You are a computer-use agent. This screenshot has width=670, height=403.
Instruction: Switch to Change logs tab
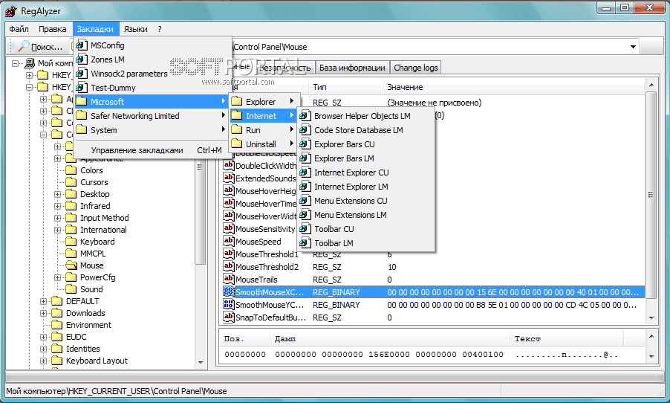415,68
